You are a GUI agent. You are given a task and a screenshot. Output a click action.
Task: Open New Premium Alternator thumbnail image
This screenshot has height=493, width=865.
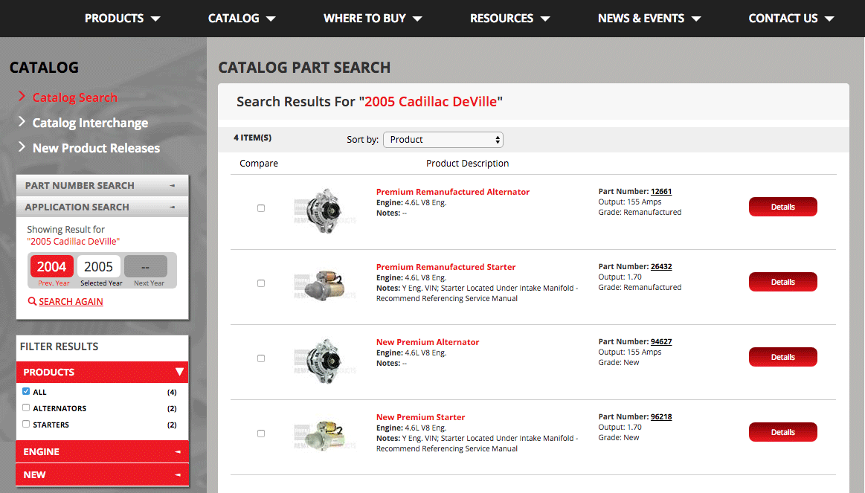point(325,361)
